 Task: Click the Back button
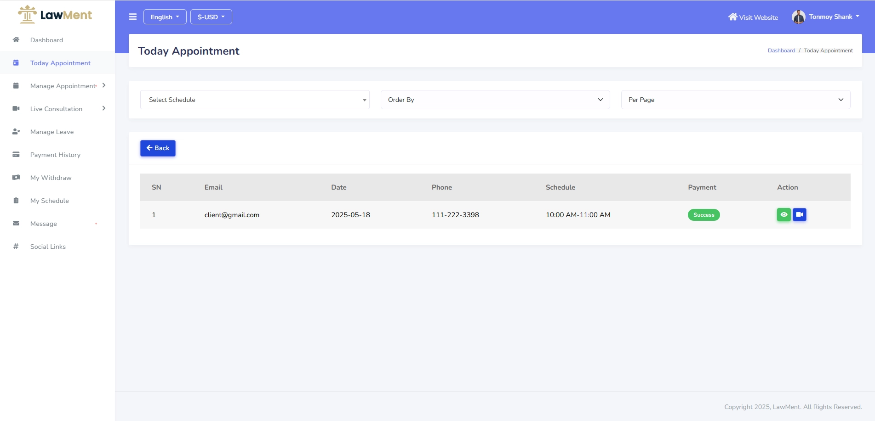coord(158,148)
